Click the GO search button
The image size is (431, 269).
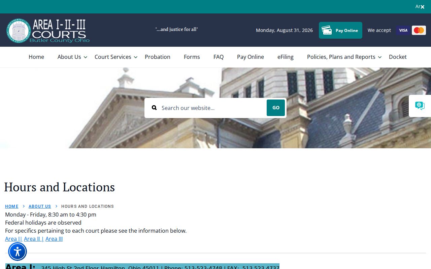pyautogui.click(x=276, y=108)
